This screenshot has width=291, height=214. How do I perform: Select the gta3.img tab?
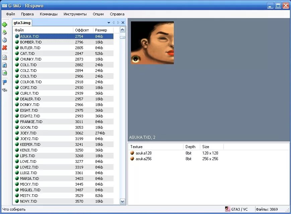22,23
